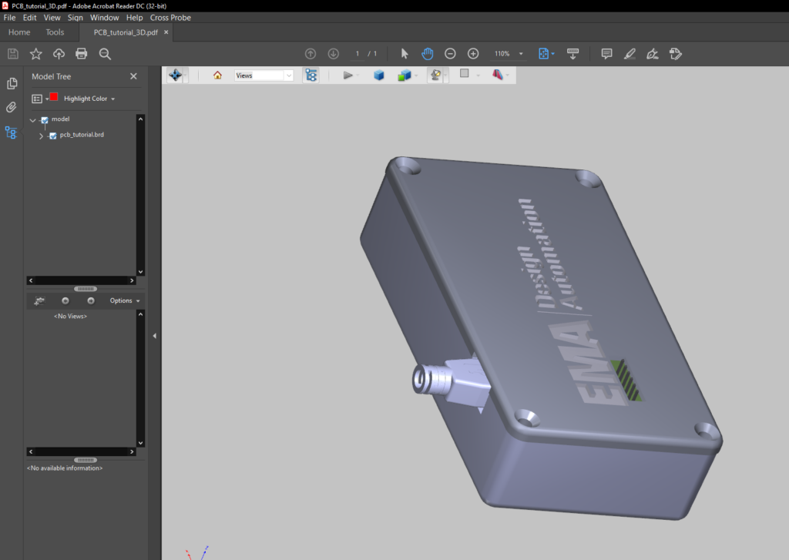Viewport: 789px width, 560px height.
Task: Go to the previous view button
Action: (65, 301)
